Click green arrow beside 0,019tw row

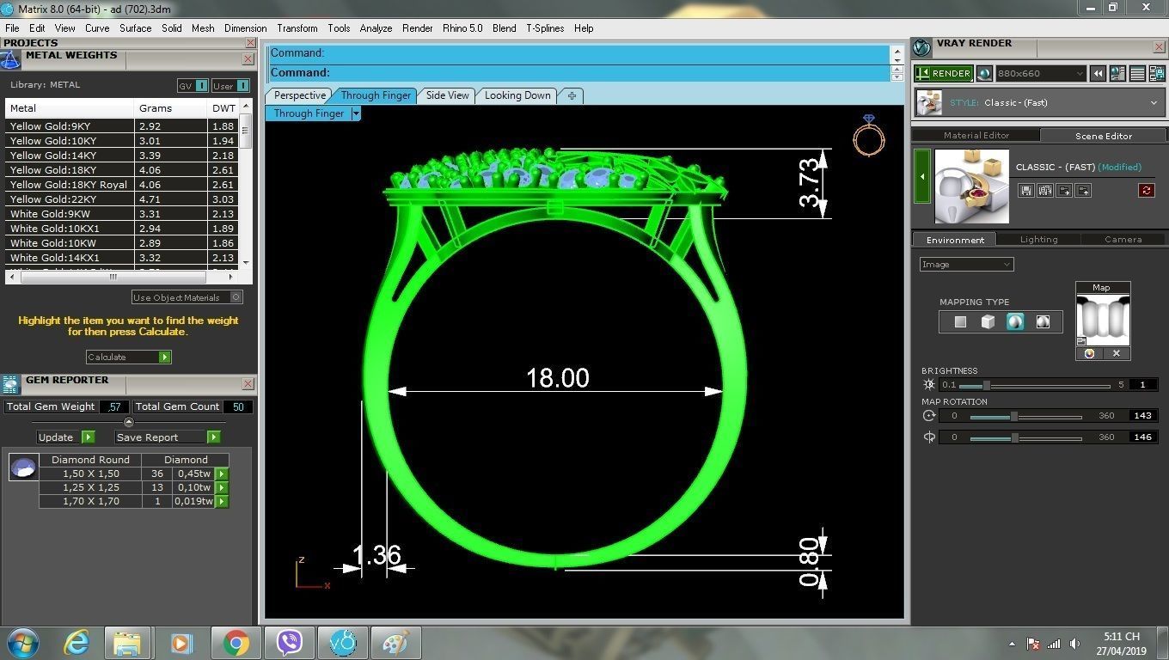222,501
